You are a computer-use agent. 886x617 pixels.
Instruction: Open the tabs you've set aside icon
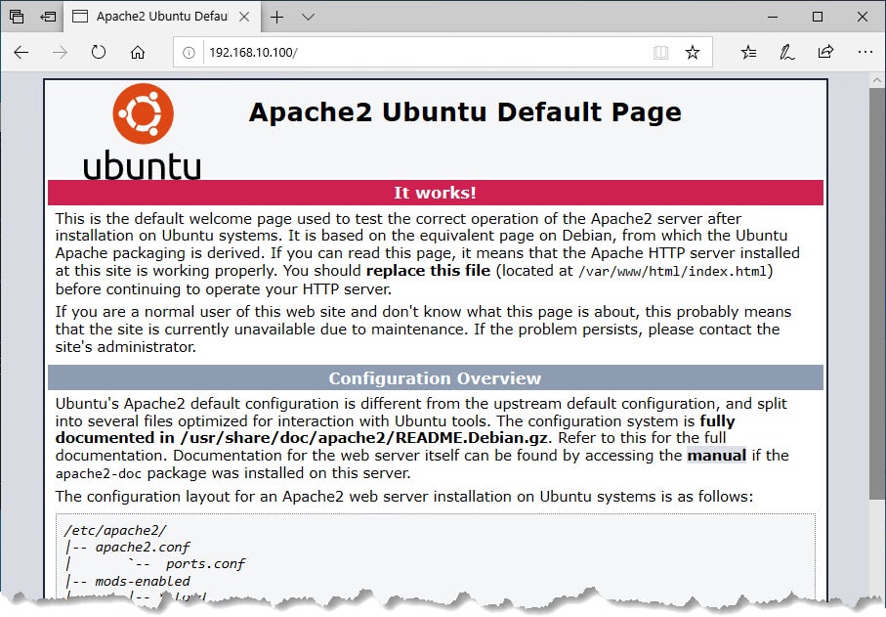[17, 17]
